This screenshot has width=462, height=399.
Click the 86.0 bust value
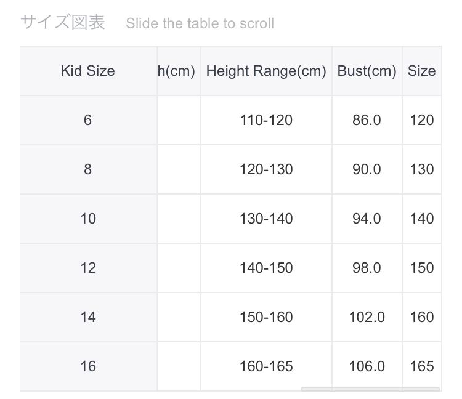coord(367,120)
